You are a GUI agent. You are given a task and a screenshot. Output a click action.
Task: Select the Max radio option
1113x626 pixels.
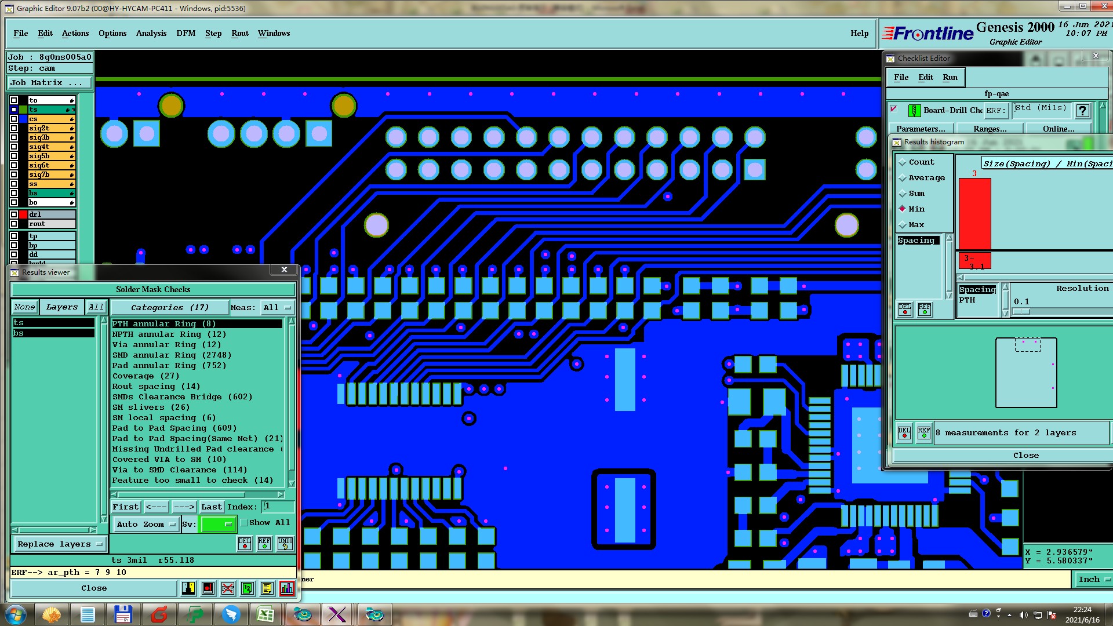tap(903, 225)
